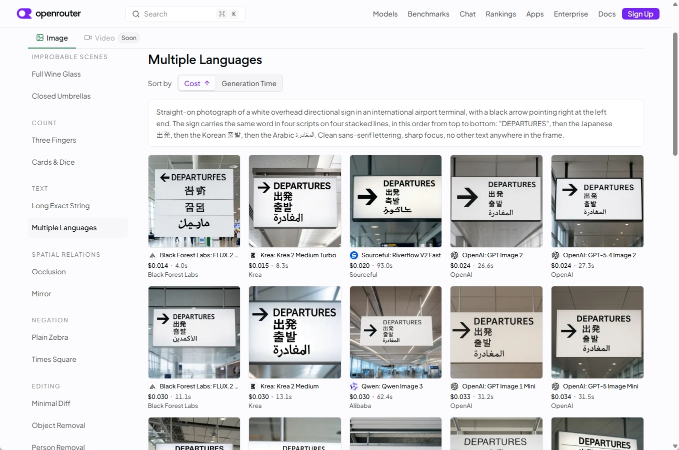Click the Alibaba provider name
This screenshot has width=679, height=450.
pyautogui.click(x=360, y=406)
